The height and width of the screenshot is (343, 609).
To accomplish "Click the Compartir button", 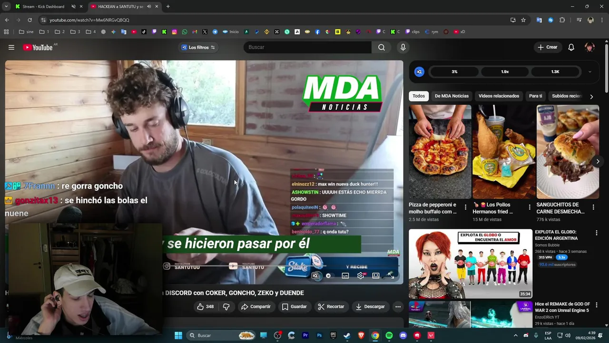I will [x=255, y=307].
